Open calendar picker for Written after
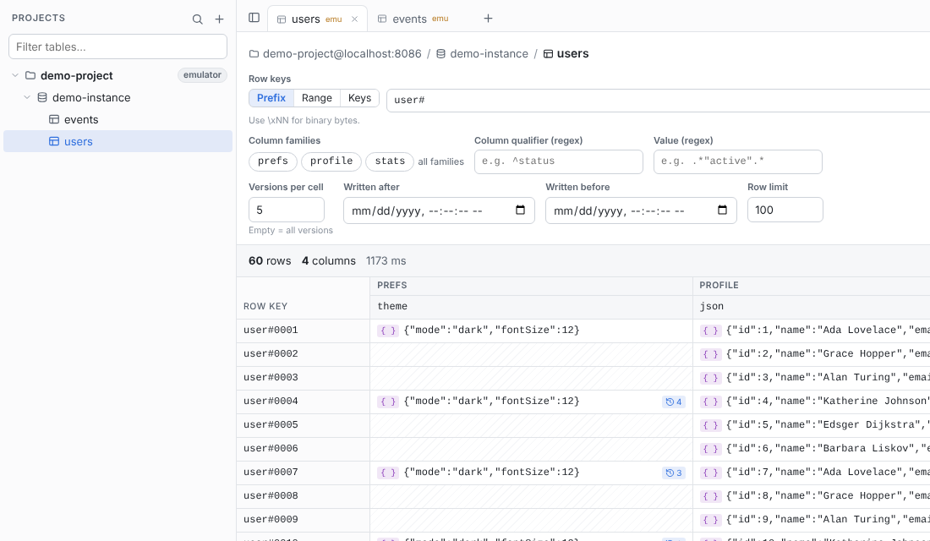The height and width of the screenshot is (541, 930). pyautogui.click(x=520, y=210)
